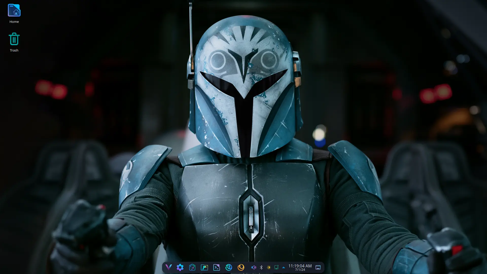Viewport: 487px width, 274px height.
Task: Open the audio volume tray icon
Action: click(254, 267)
